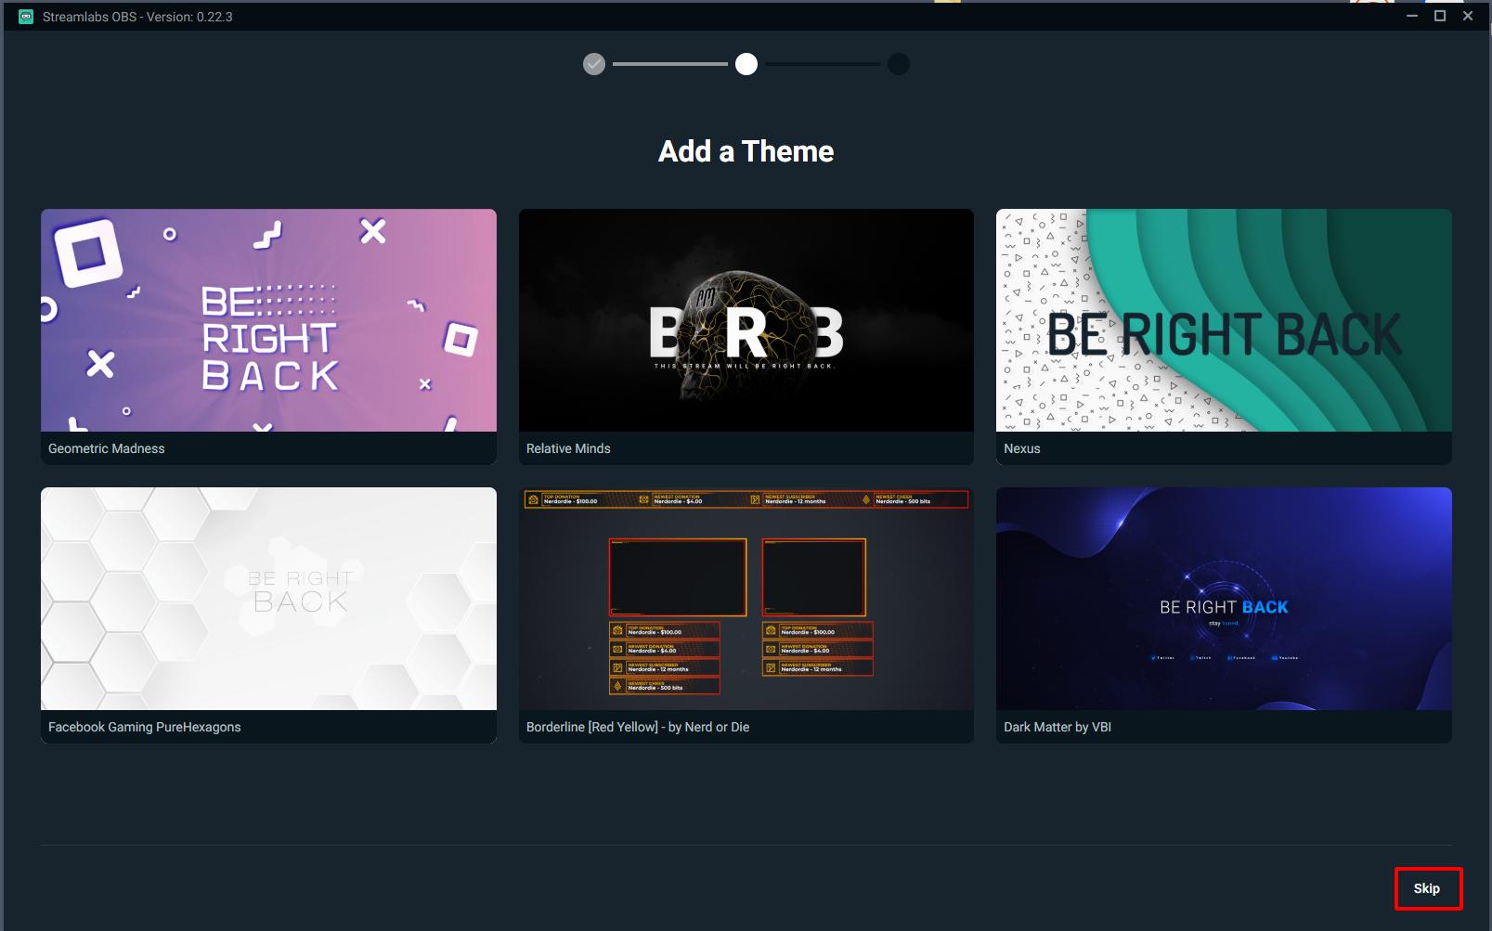This screenshot has height=931, width=1492.
Task: Select the white PureHexagons theme preview image
Action: [x=268, y=599]
